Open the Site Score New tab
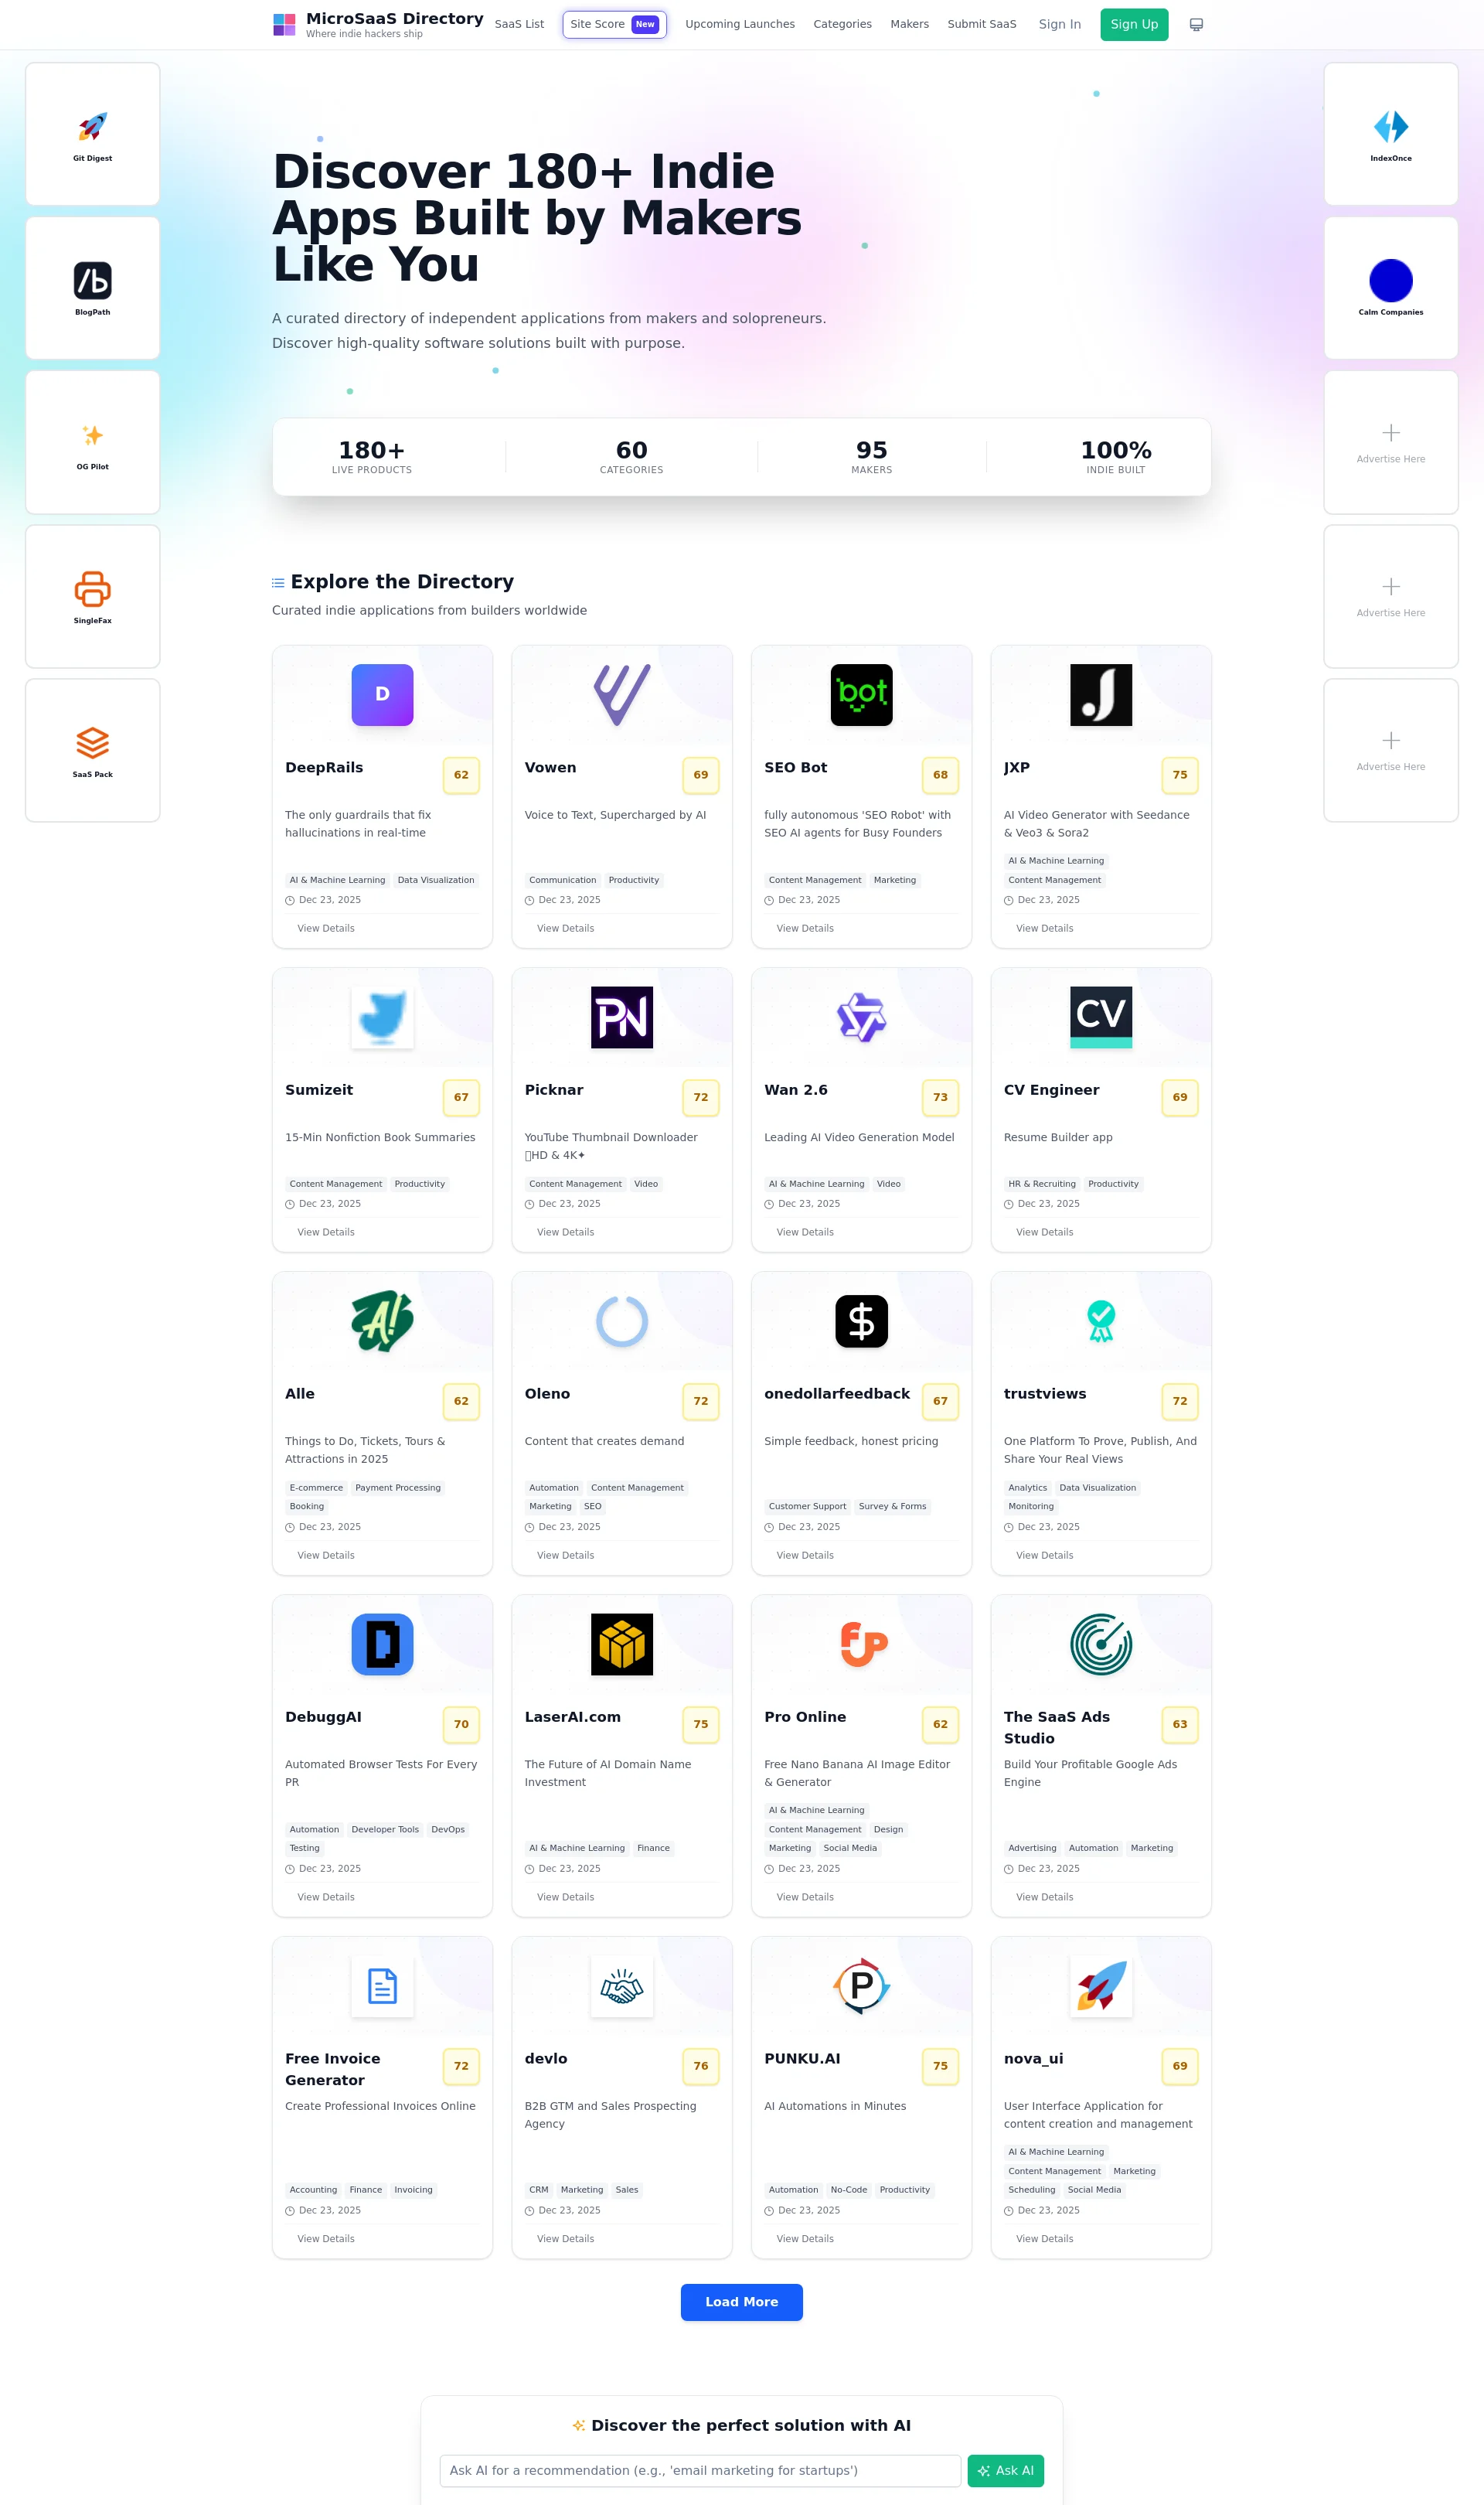This screenshot has height=2505, width=1484. (x=614, y=24)
